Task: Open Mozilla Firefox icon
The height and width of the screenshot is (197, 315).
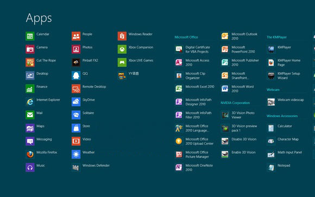Action: coord(30,155)
